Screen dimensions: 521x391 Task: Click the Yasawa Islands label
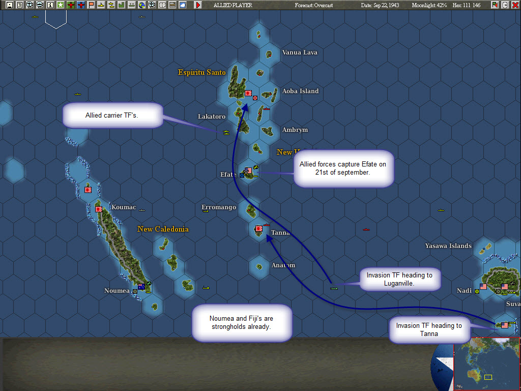tap(448, 246)
